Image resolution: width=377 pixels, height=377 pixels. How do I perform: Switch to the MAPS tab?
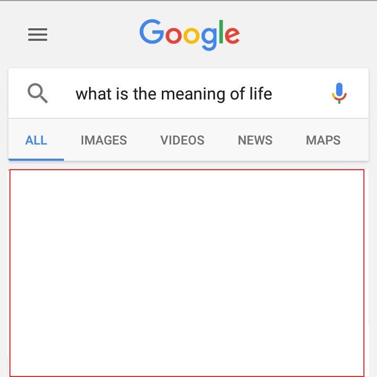click(323, 140)
